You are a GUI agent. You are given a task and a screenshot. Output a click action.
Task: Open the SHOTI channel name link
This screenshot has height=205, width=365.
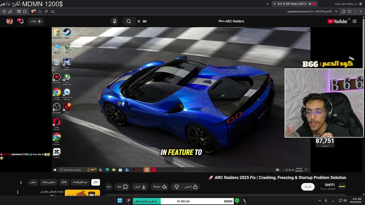click(330, 185)
